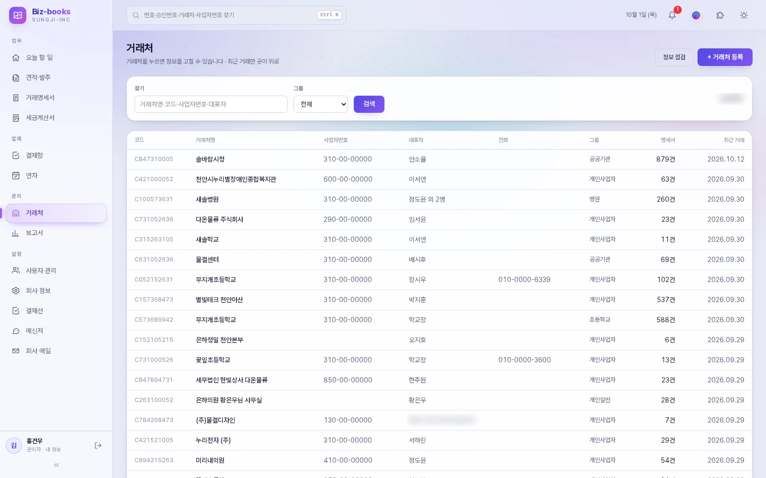Go to the 결재선 menu item

click(56, 311)
